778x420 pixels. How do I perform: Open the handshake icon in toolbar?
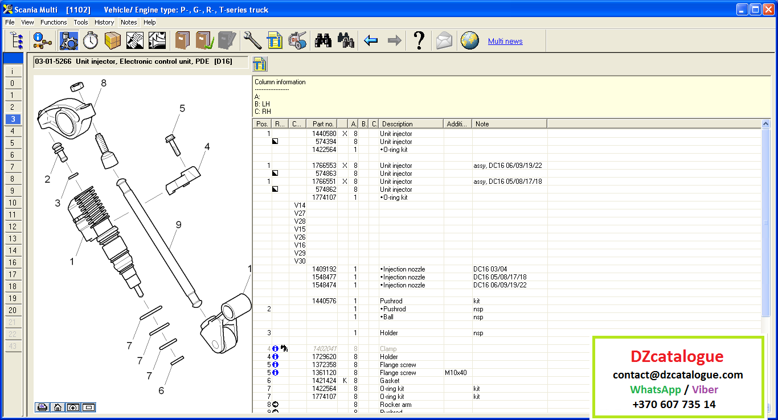click(x=135, y=41)
